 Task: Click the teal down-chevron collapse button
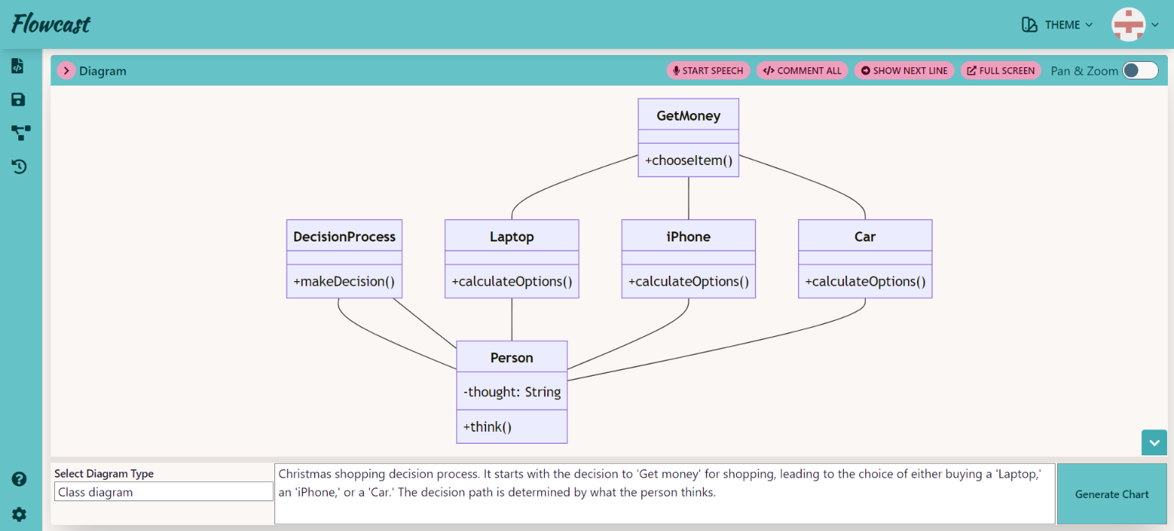coord(1154,442)
